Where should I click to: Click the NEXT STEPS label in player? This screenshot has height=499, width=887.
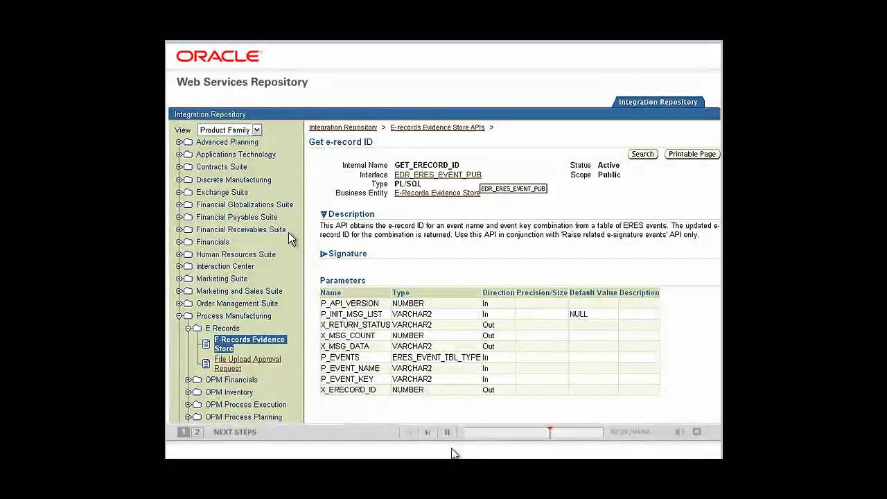coord(235,432)
